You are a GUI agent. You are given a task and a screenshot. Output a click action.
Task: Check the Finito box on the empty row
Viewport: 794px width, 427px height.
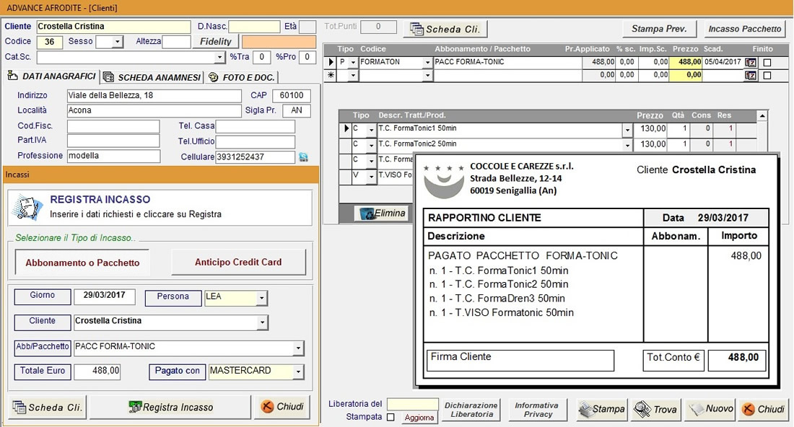click(x=767, y=75)
